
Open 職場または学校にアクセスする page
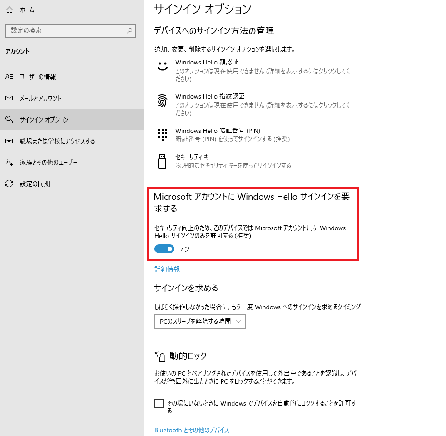click(x=72, y=141)
